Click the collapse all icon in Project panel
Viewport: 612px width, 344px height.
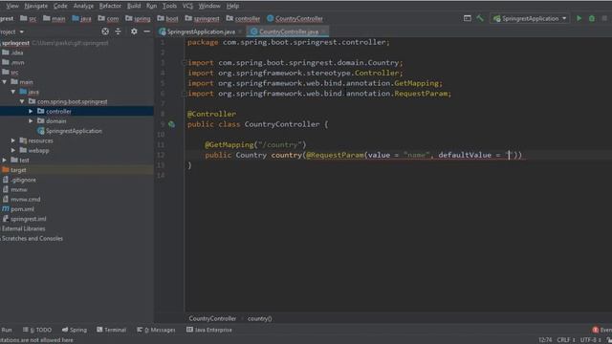click(x=119, y=32)
